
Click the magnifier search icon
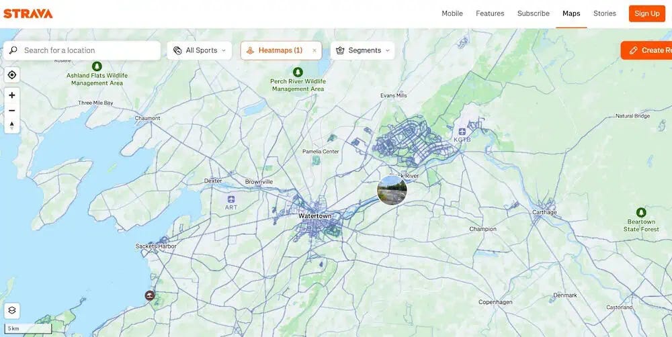[x=13, y=50]
